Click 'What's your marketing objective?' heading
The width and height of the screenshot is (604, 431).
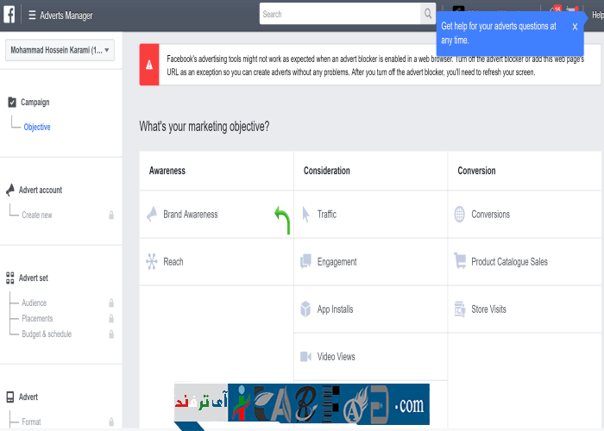coord(204,127)
